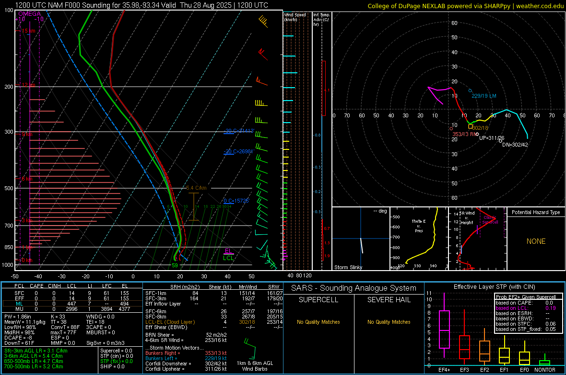This screenshot has height=375, width=566.
Task: Click the orange LCL-EL (Cloud Layer) row label
Action: click(x=170, y=322)
